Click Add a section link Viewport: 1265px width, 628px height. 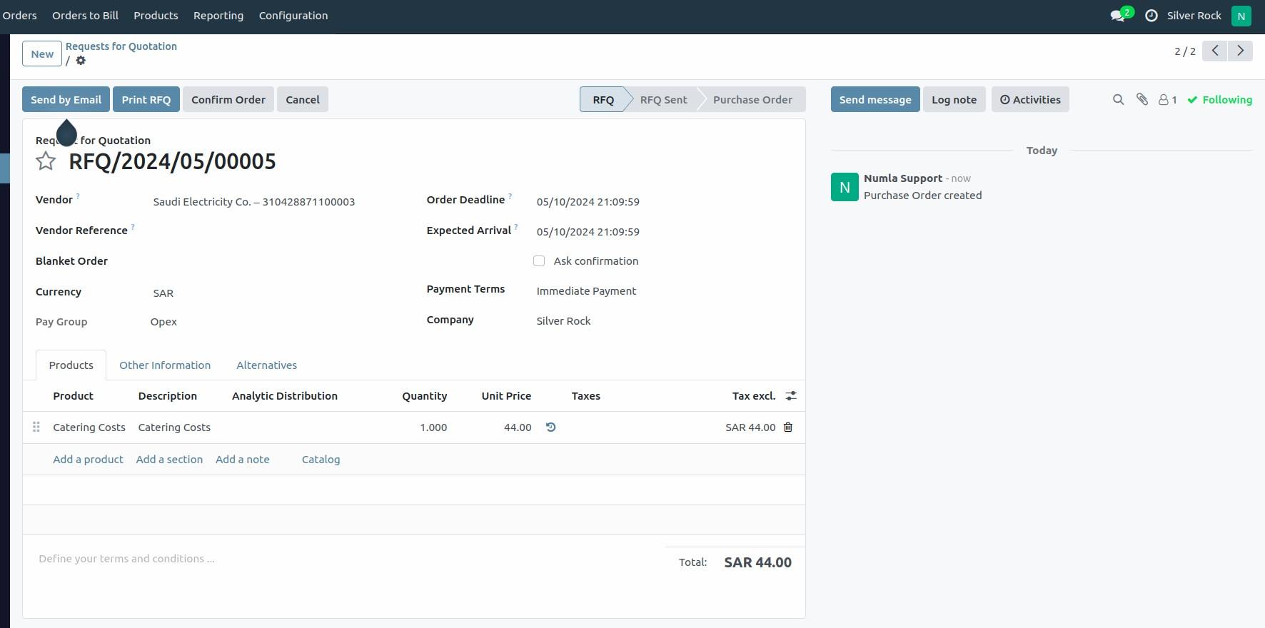click(x=169, y=460)
